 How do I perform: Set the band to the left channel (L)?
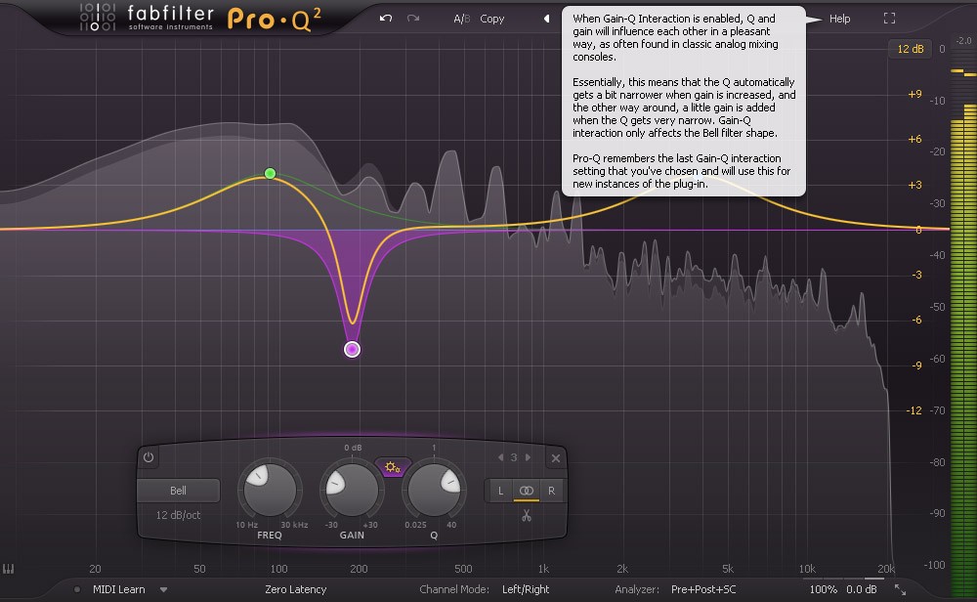tap(500, 491)
